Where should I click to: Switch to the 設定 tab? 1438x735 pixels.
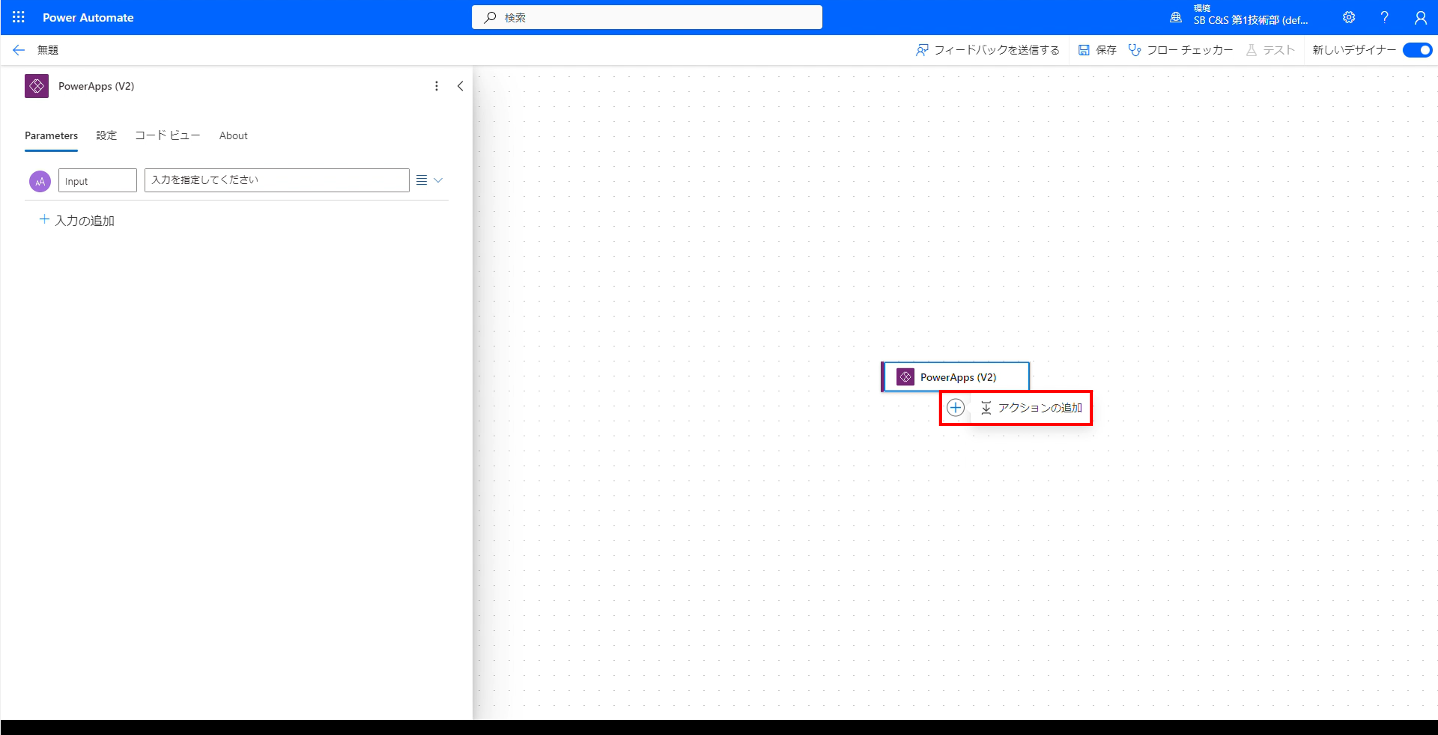coord(107,136)
